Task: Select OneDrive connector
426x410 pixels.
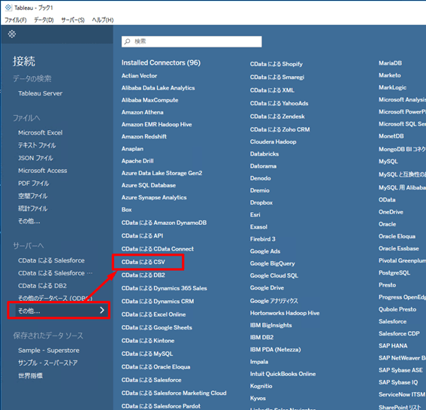Action: (x=391, y=212)
